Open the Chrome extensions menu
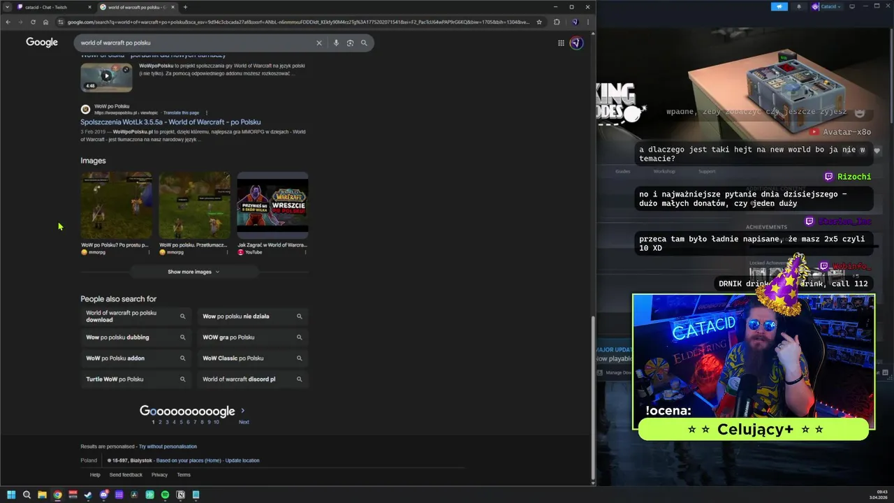Image resolution: width=894 pixels, height=503 pixels. [557, 22]
